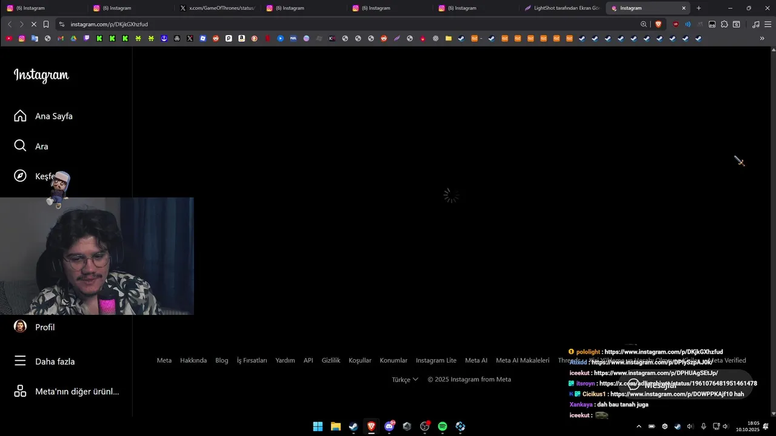Open Discord from the taskbar

pyautogui.click(x=389, y=426)
